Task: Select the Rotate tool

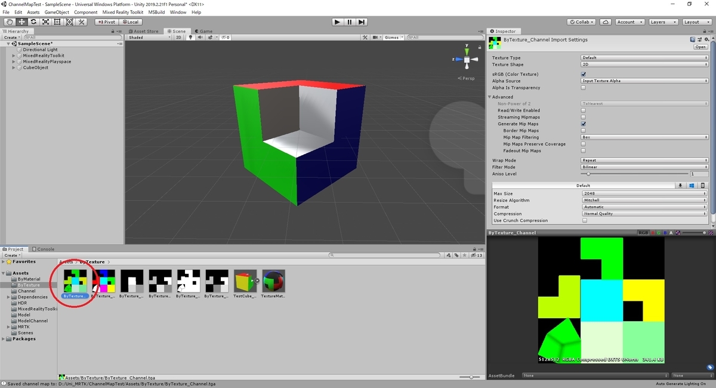Action: [33, 22]
